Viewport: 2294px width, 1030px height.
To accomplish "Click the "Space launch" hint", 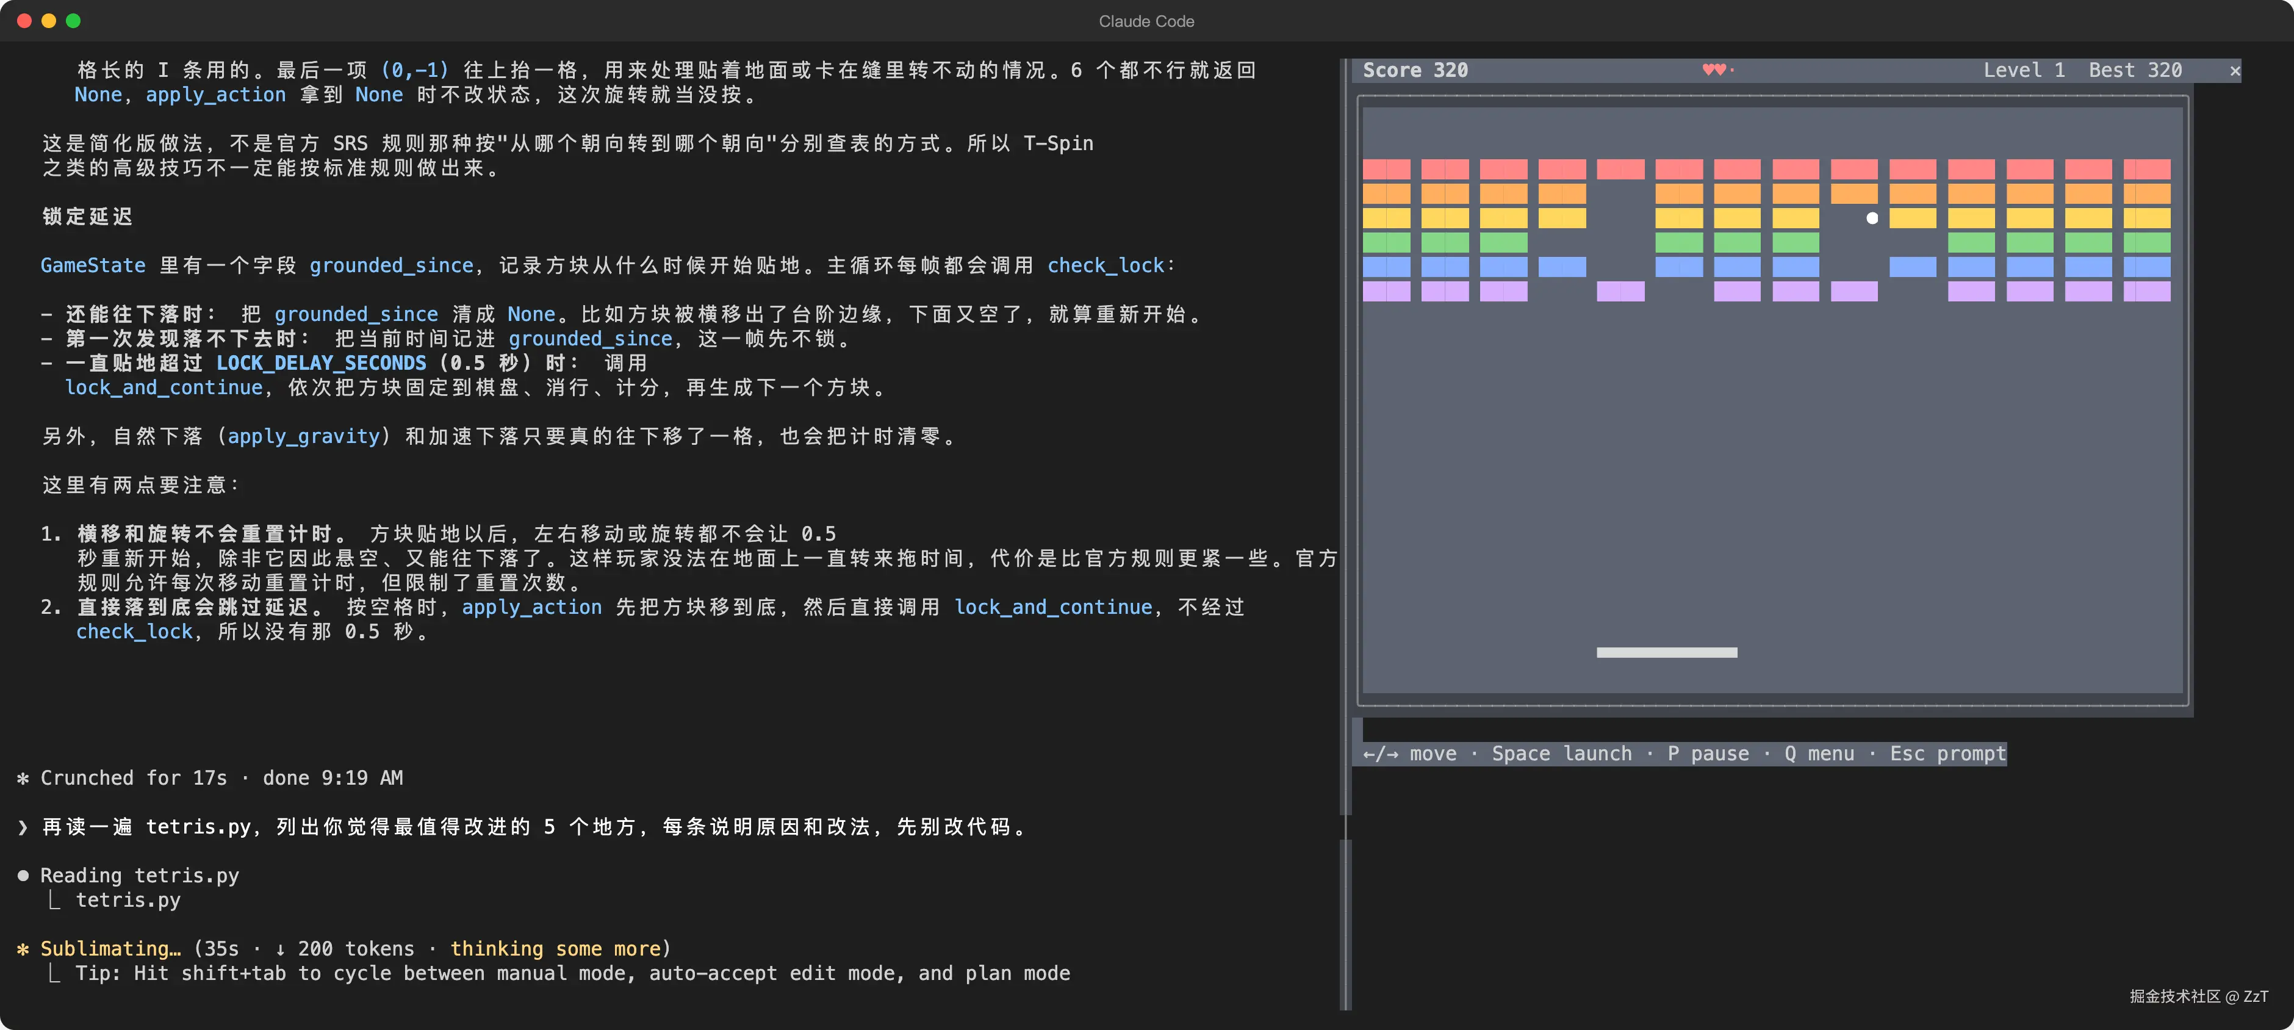I will (1562, 754).
